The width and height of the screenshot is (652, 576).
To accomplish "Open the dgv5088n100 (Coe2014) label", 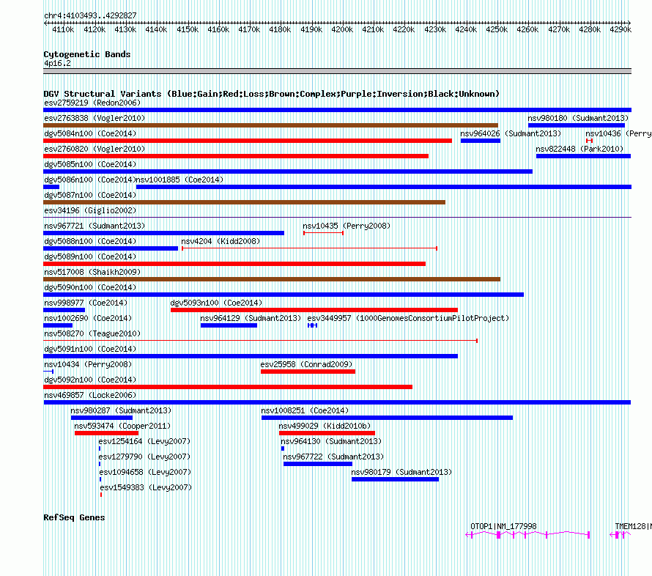I will tap(90, 241).
